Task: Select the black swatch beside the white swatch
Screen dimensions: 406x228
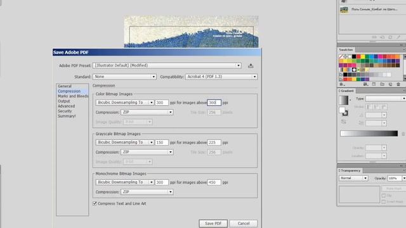Action: (354, 56)
